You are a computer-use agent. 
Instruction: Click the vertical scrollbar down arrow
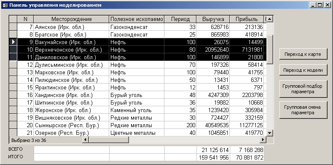(x=270, y=133)
